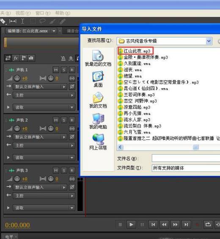Click the file list horizontal scrollbar thumb
The width and height of the screenshot is (220, 239).
pyautogui.click(x=195, y=147)
